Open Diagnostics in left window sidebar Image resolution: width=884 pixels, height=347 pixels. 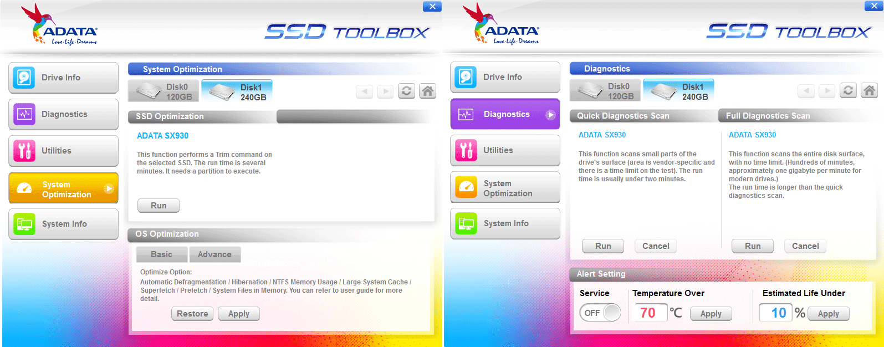pyautogui.click(x=63, y=114)
